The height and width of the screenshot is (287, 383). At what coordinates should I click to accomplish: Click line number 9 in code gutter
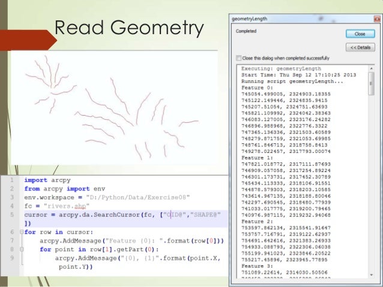(12, 258)
